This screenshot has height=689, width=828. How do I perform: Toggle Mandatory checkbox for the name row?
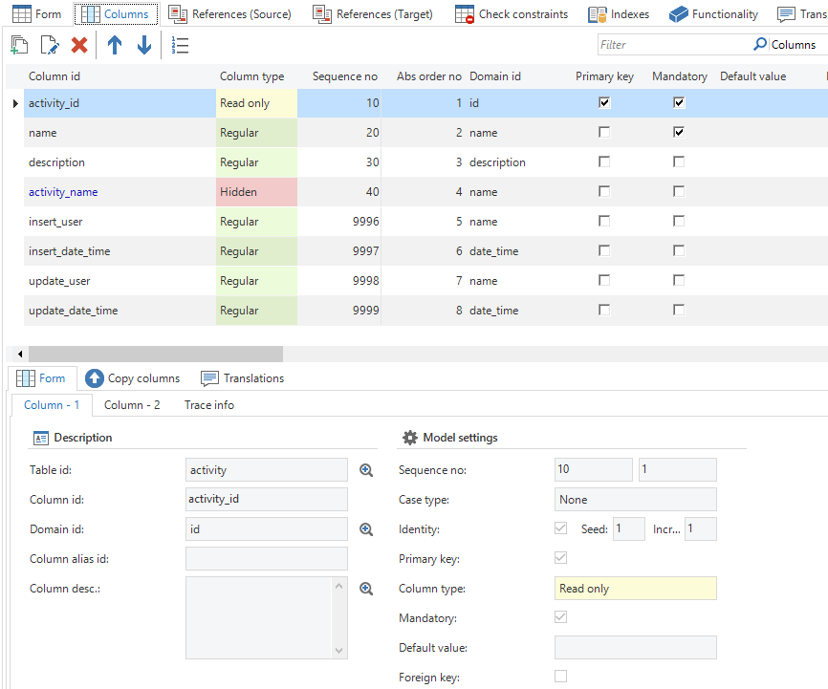click(679, 133)
